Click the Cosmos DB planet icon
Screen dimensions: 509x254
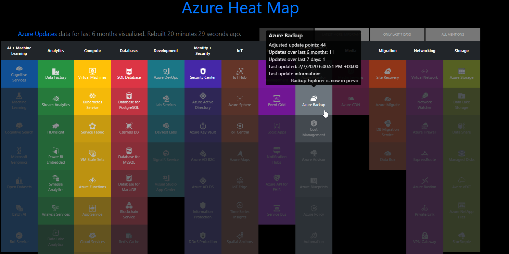129,126
